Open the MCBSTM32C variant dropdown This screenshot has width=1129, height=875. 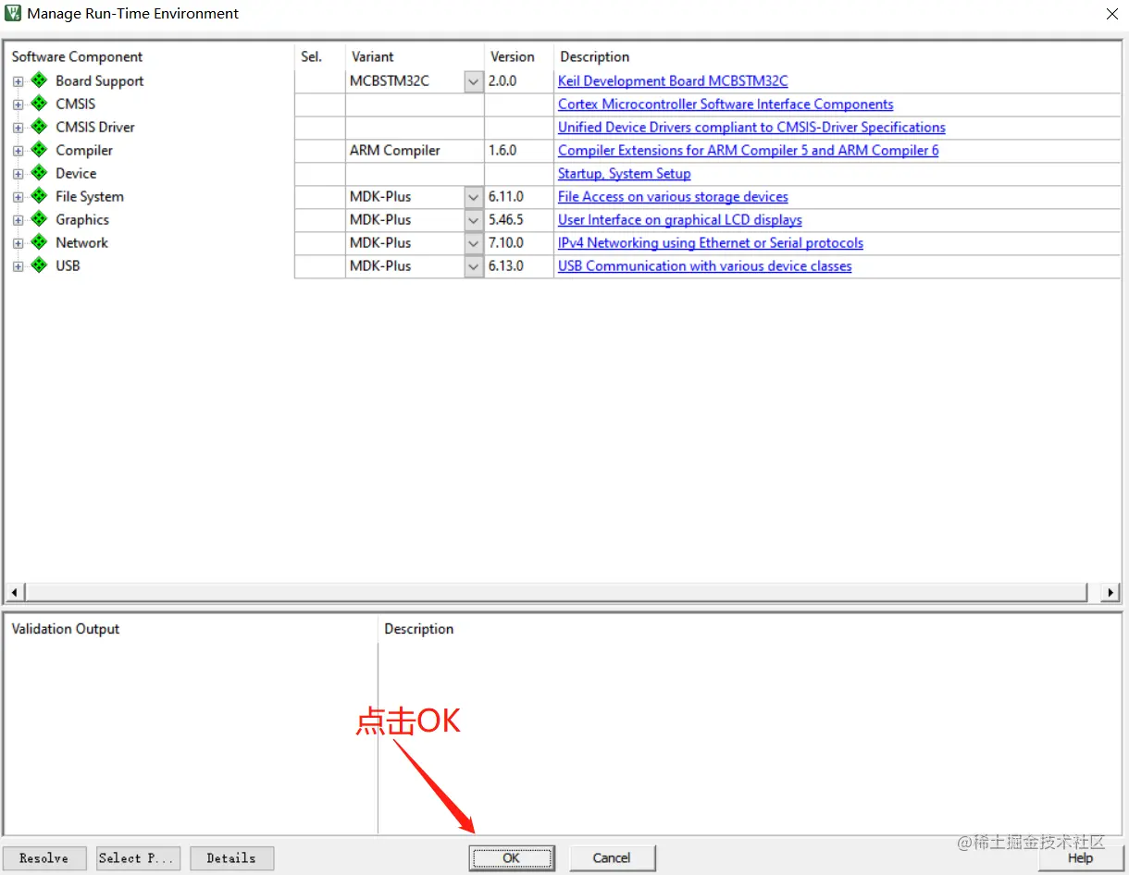coord(474,81)
